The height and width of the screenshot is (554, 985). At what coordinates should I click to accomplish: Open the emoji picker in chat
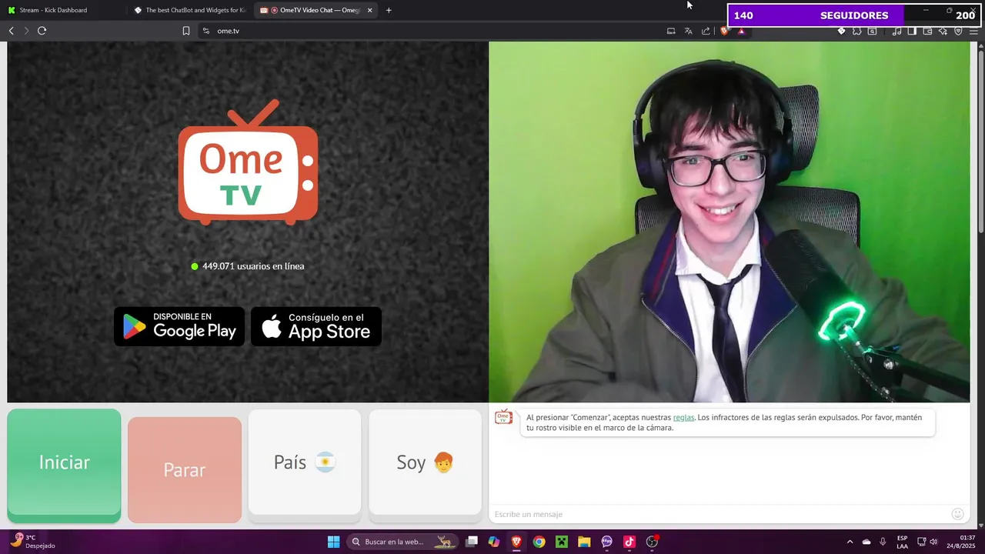(x=957, y=514)
